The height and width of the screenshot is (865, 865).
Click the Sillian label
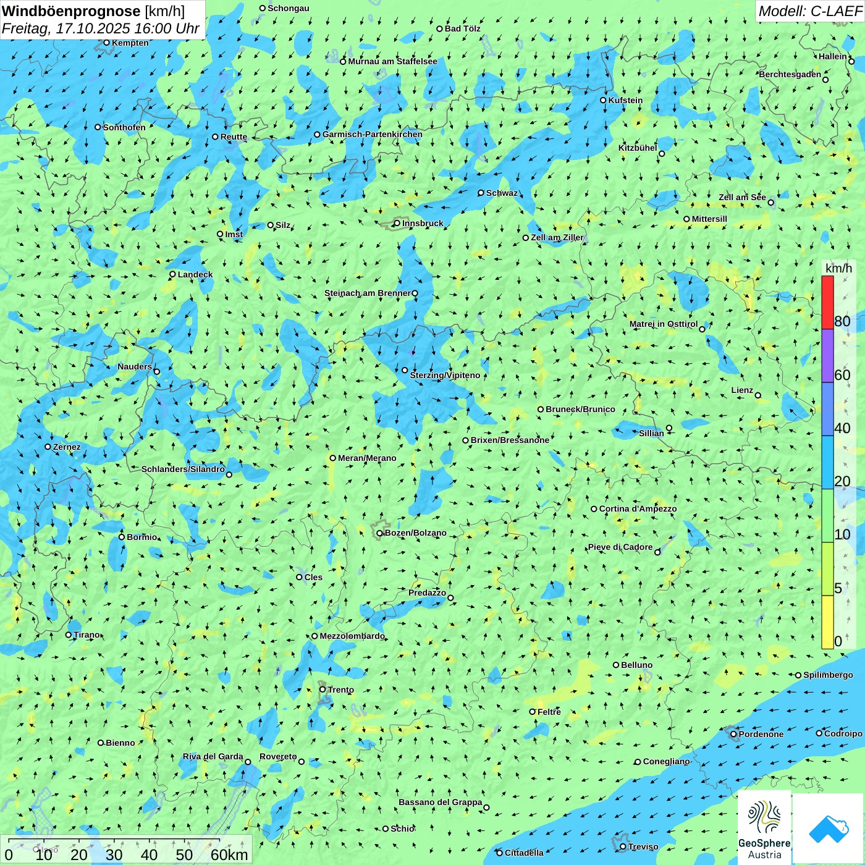click(651, 433)
